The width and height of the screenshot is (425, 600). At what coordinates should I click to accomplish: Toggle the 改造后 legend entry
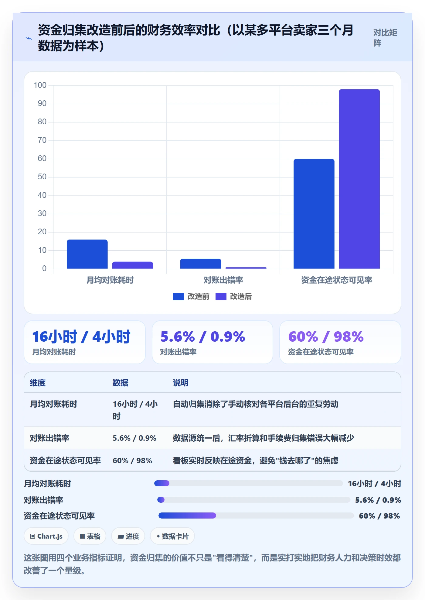coord(233,296)
